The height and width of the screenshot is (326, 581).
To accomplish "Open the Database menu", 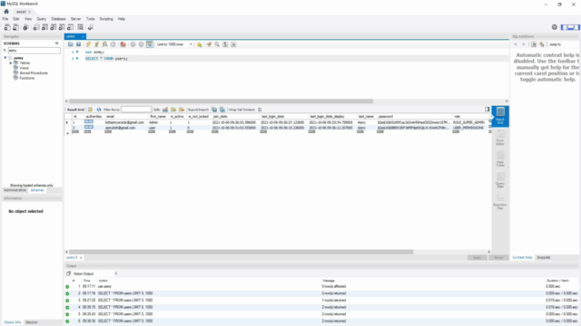I will coord(58,19).
